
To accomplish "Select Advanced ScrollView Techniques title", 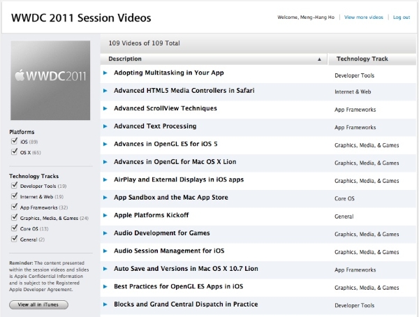I will [x=166, y=108].
